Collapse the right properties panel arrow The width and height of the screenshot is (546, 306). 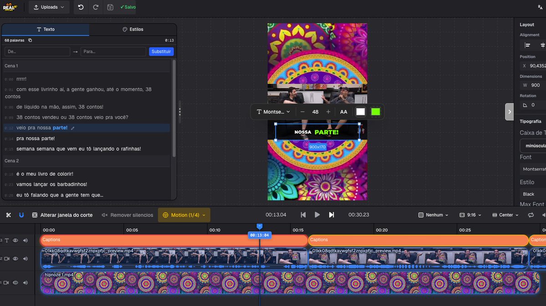[510, 112]
